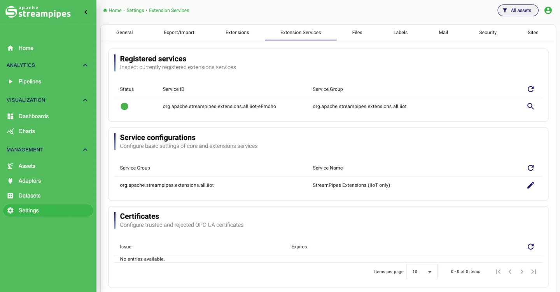560x292 pixels.
Task: Click the Apache StreamPipes logo
Action: point(38,12)
